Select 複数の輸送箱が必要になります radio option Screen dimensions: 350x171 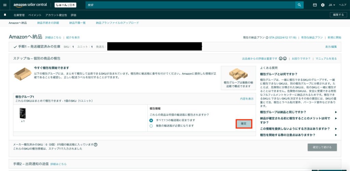[151, 126]
